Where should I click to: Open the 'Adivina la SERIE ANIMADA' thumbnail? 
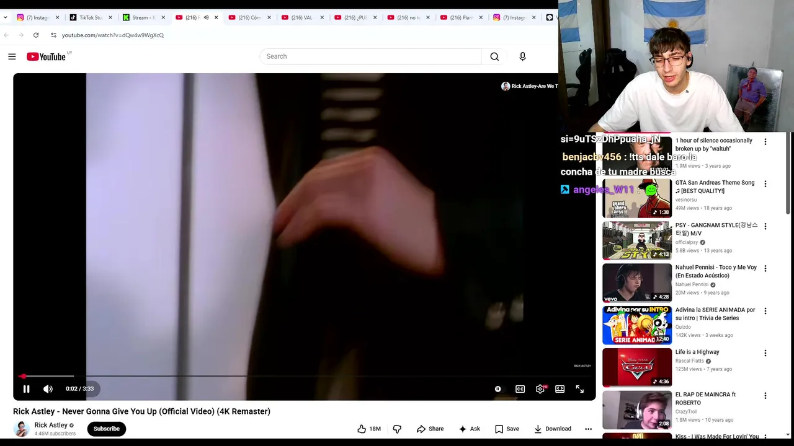[637, 325]
